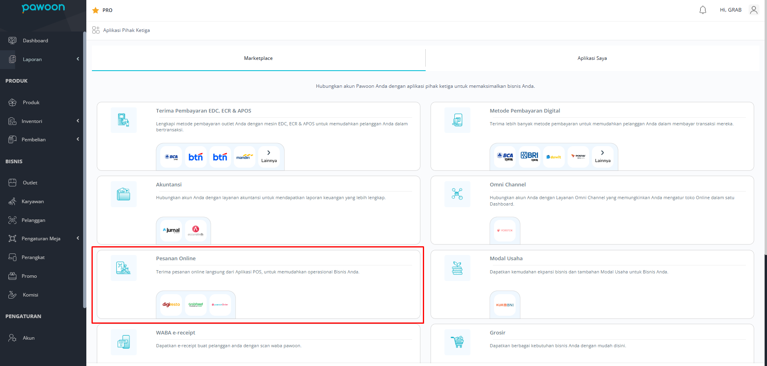This screenshot has height=366, width=767.
Task: Click the Aplikasi Pihak Ketiga breadcrumb icon
Action: point(96,30)
